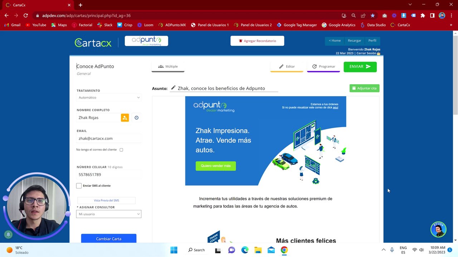This screenshot has width=458, height=257.
Task: Switch to the CartaCx browser tab
Action: point(38,5)
